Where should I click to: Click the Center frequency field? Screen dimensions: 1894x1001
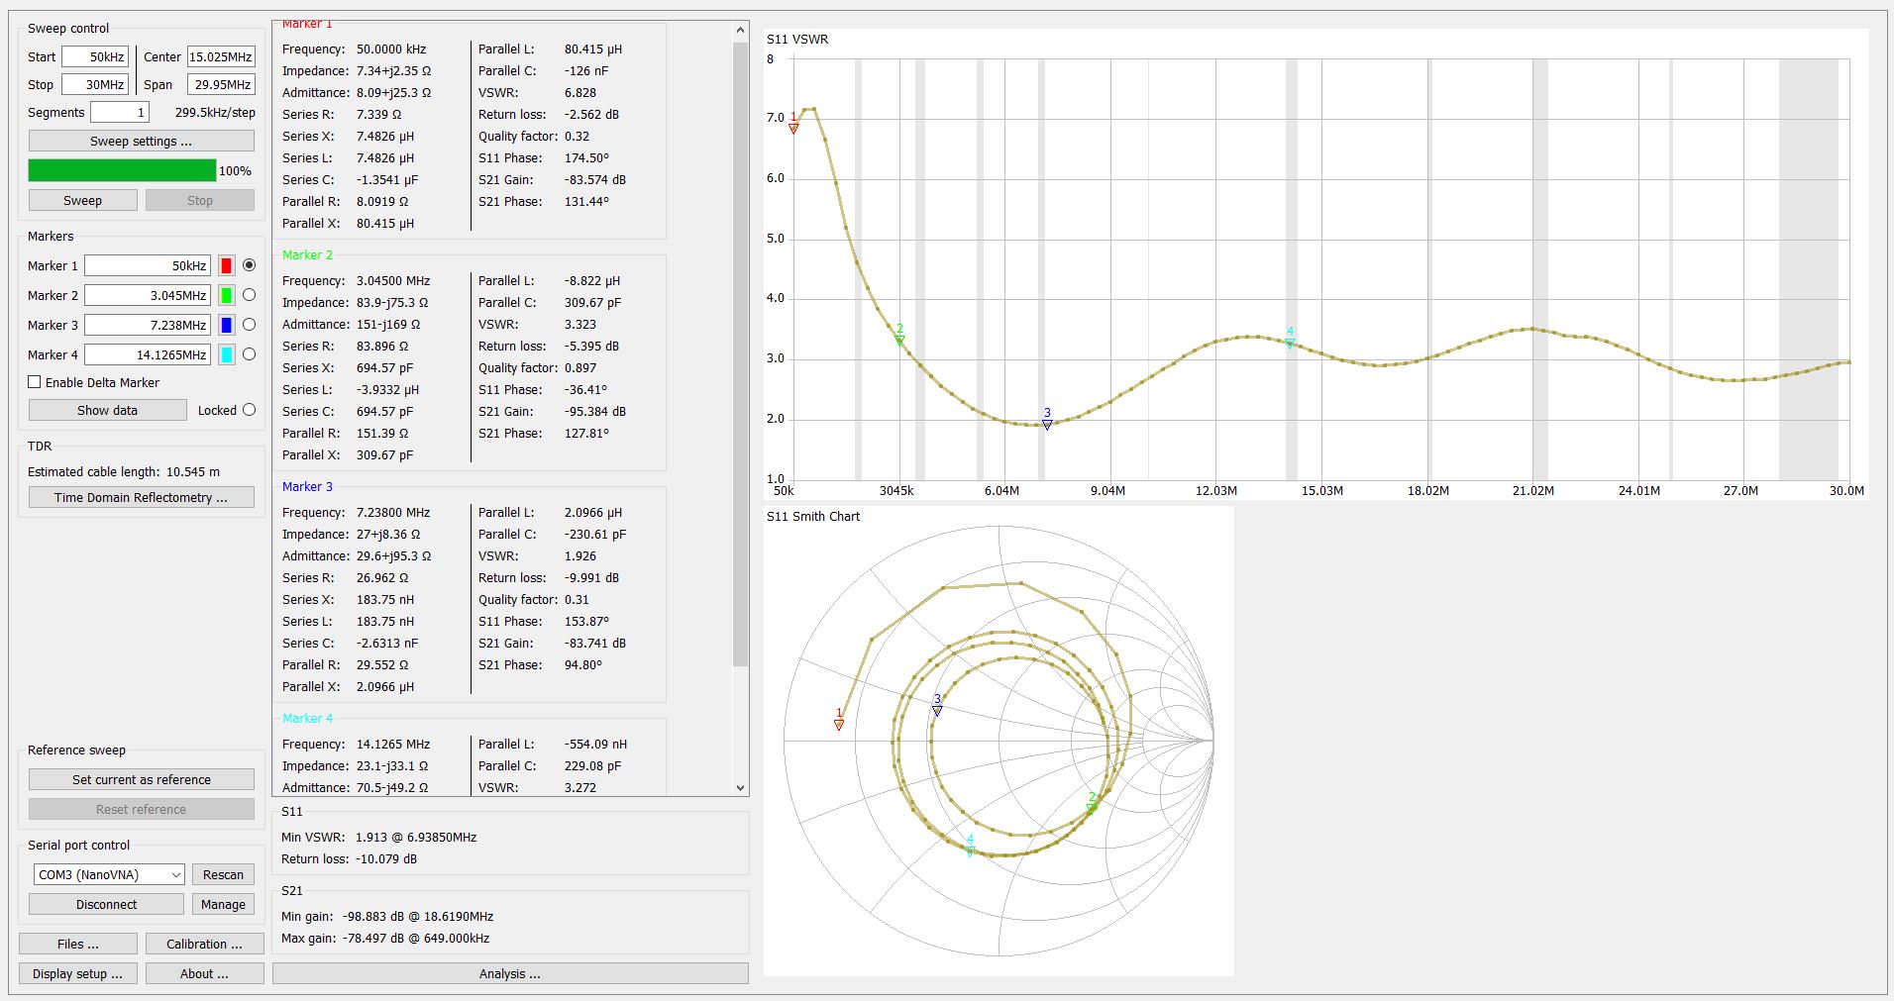pyautogui.click(x=221, y=56)
